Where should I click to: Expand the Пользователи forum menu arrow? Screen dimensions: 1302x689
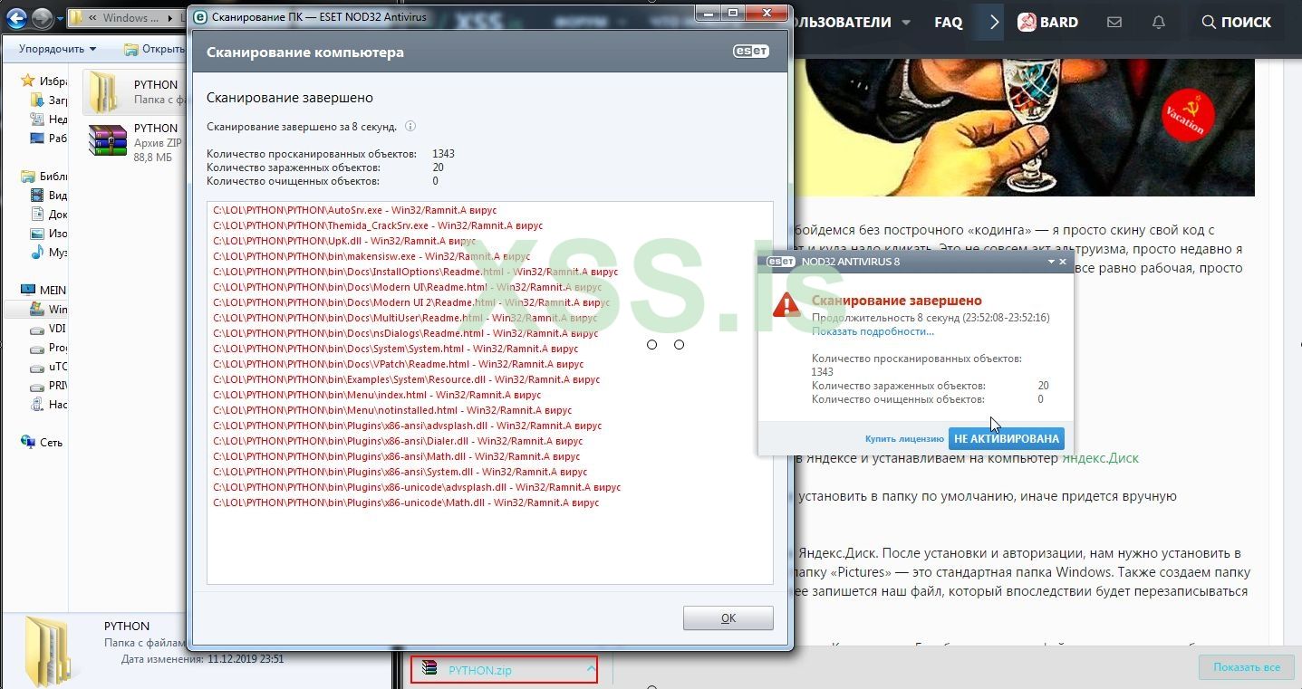[x=904, y=23]
